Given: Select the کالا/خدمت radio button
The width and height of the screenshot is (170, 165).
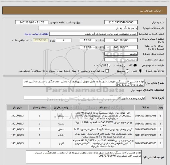Looking at the screenshot, I should tap(109, 65).
